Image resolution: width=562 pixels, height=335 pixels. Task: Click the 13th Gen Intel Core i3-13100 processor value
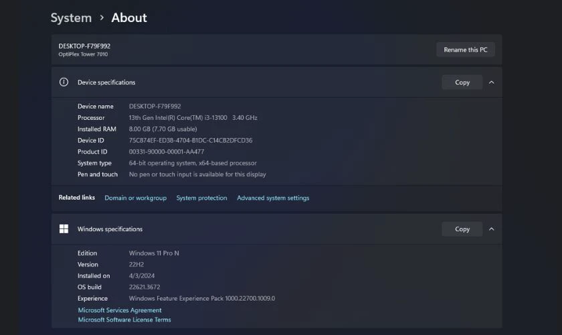(x=193, y=117)
